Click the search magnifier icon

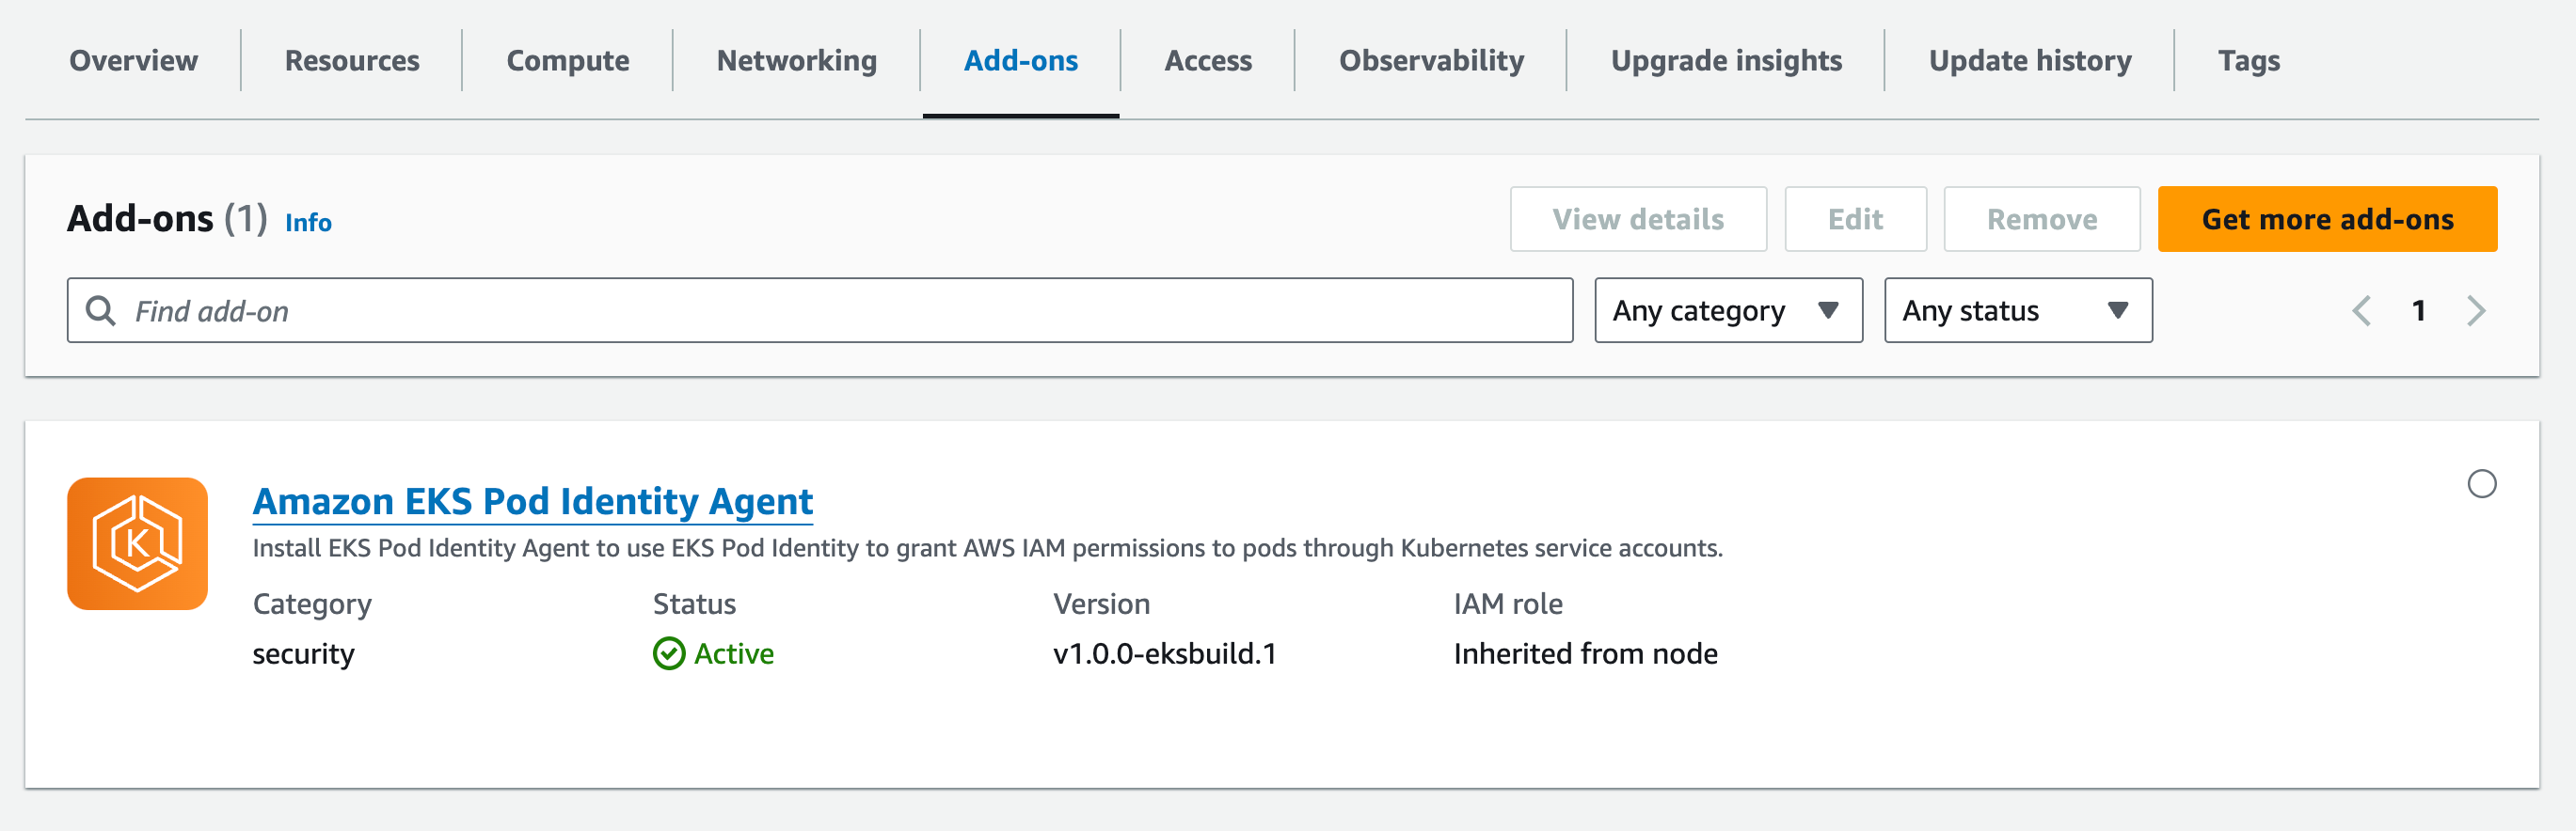pyautogui.click(x=100, y=310)
